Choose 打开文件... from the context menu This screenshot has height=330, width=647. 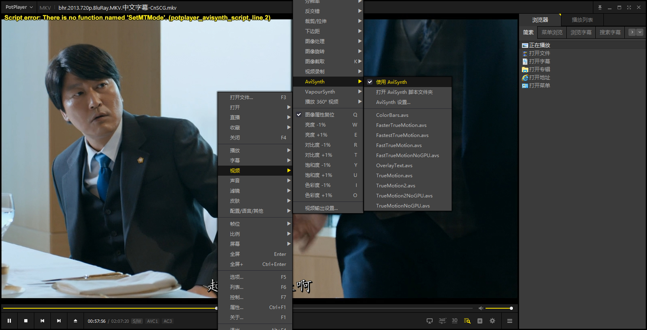[255, 97]
